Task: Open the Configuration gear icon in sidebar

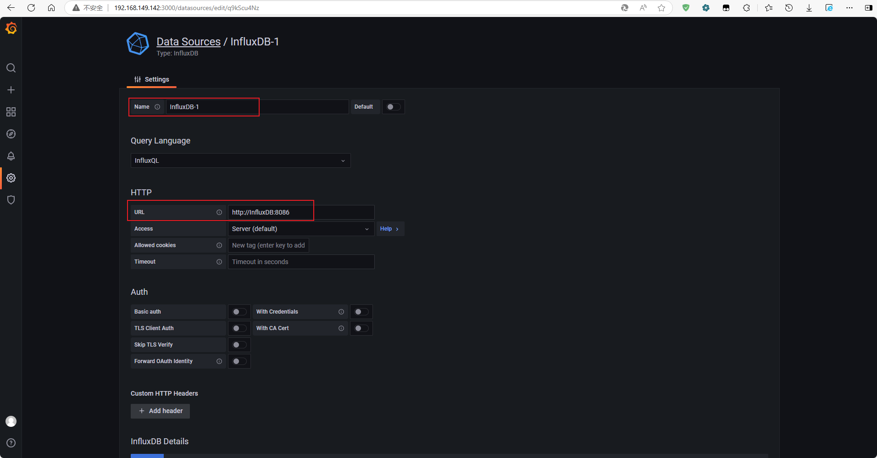Action: coord(11,178)
